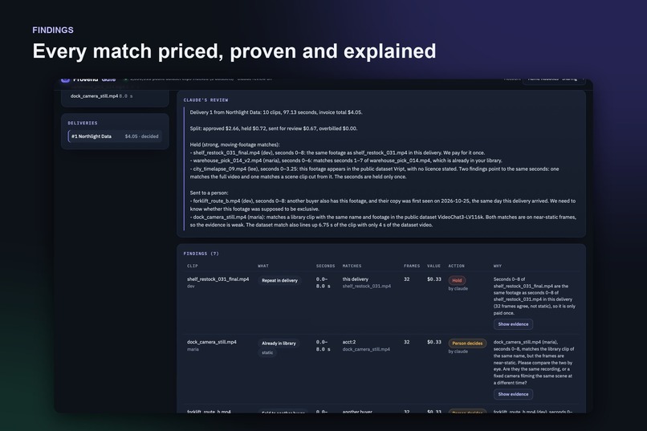The image size is (647, 431).
Task: Select dock_camera_still.mp4 clip name in findings table
Action: point(212,342)
